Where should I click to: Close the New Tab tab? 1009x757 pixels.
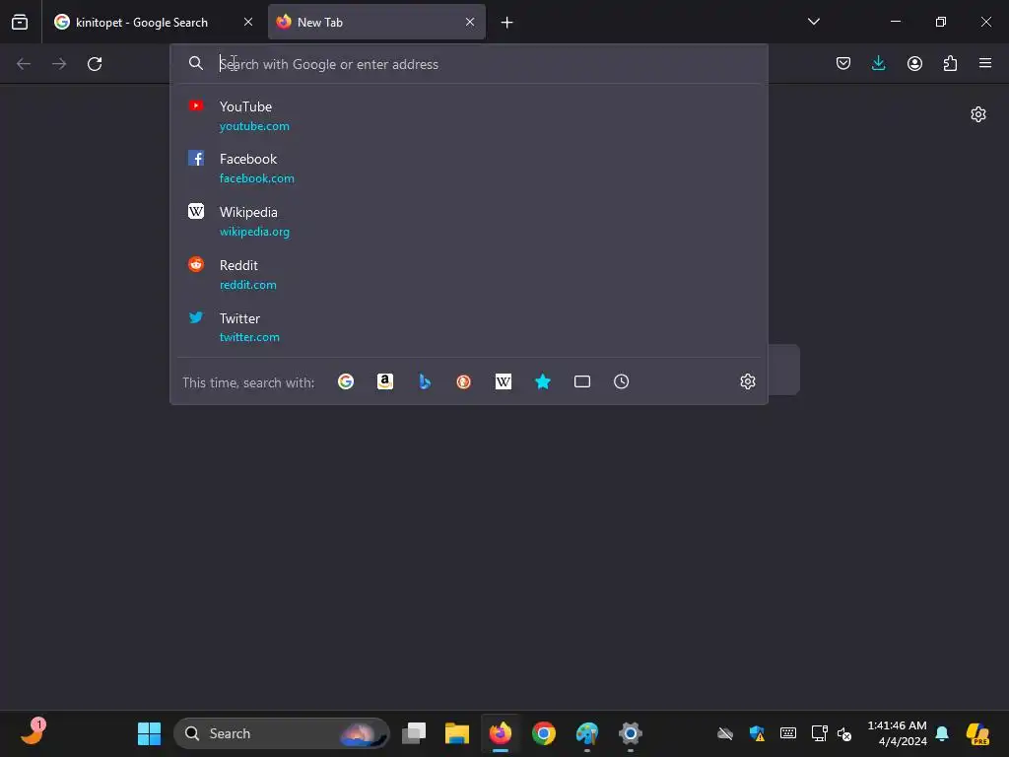point(470,22)
